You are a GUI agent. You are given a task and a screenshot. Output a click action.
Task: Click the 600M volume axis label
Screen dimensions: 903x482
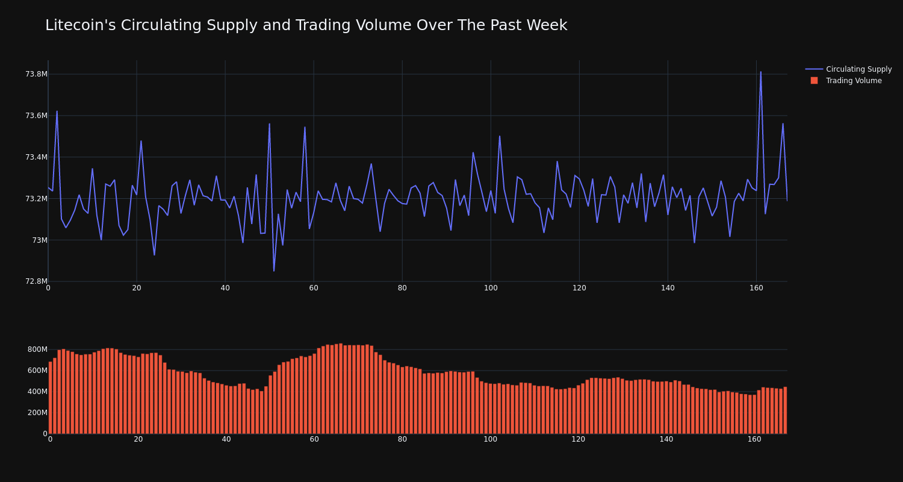click(x=37, y=371)
